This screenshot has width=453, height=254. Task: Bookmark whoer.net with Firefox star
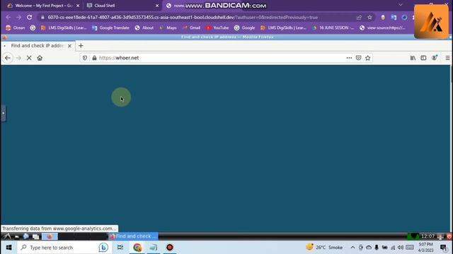[x=368, y=58]
